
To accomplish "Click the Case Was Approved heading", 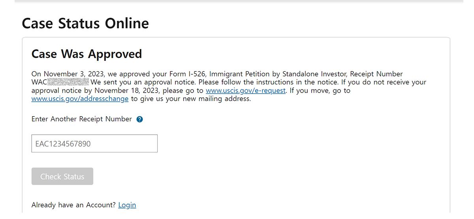I will click(x=87, y=54).
